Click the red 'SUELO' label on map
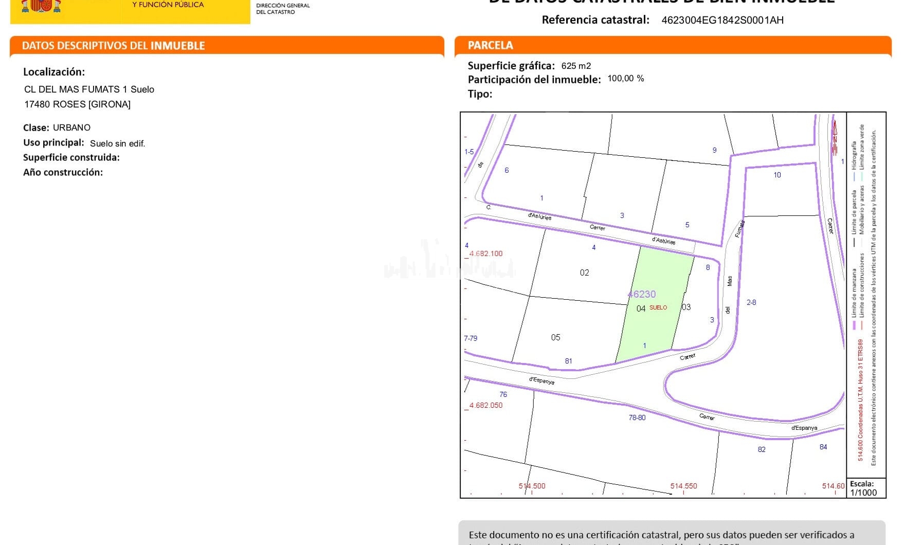Image resolution: width=903 pixels, height=545 pixels. point(658,307)
